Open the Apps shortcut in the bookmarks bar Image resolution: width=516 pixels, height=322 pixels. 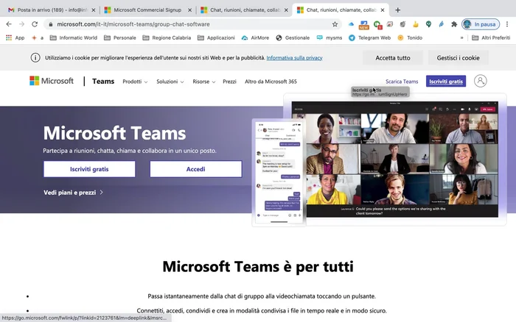tap(15, 37)
